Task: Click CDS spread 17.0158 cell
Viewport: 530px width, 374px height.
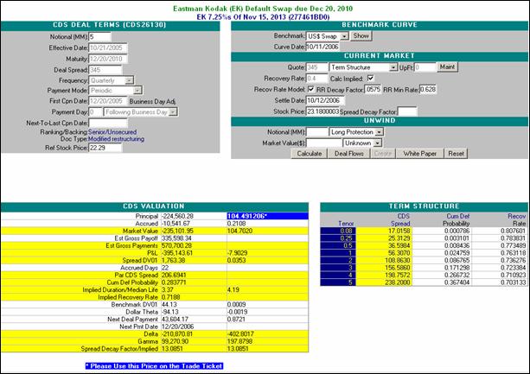Action: 385,231
